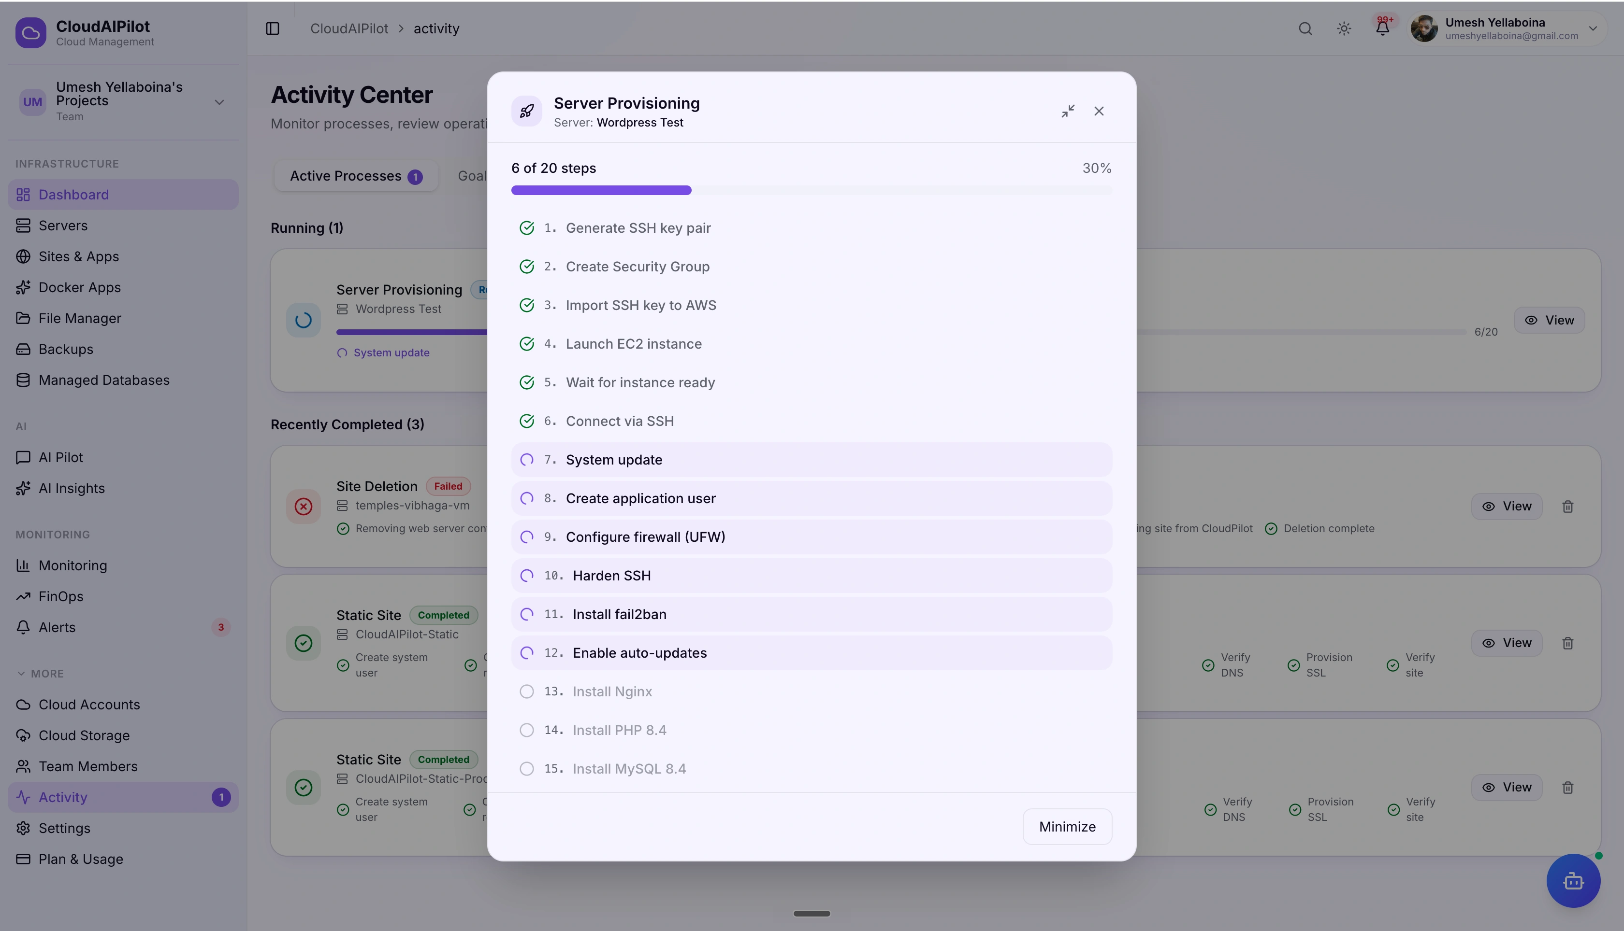Open Managed Databases
Screen dimensions: 1624x931
pos(123,380)
